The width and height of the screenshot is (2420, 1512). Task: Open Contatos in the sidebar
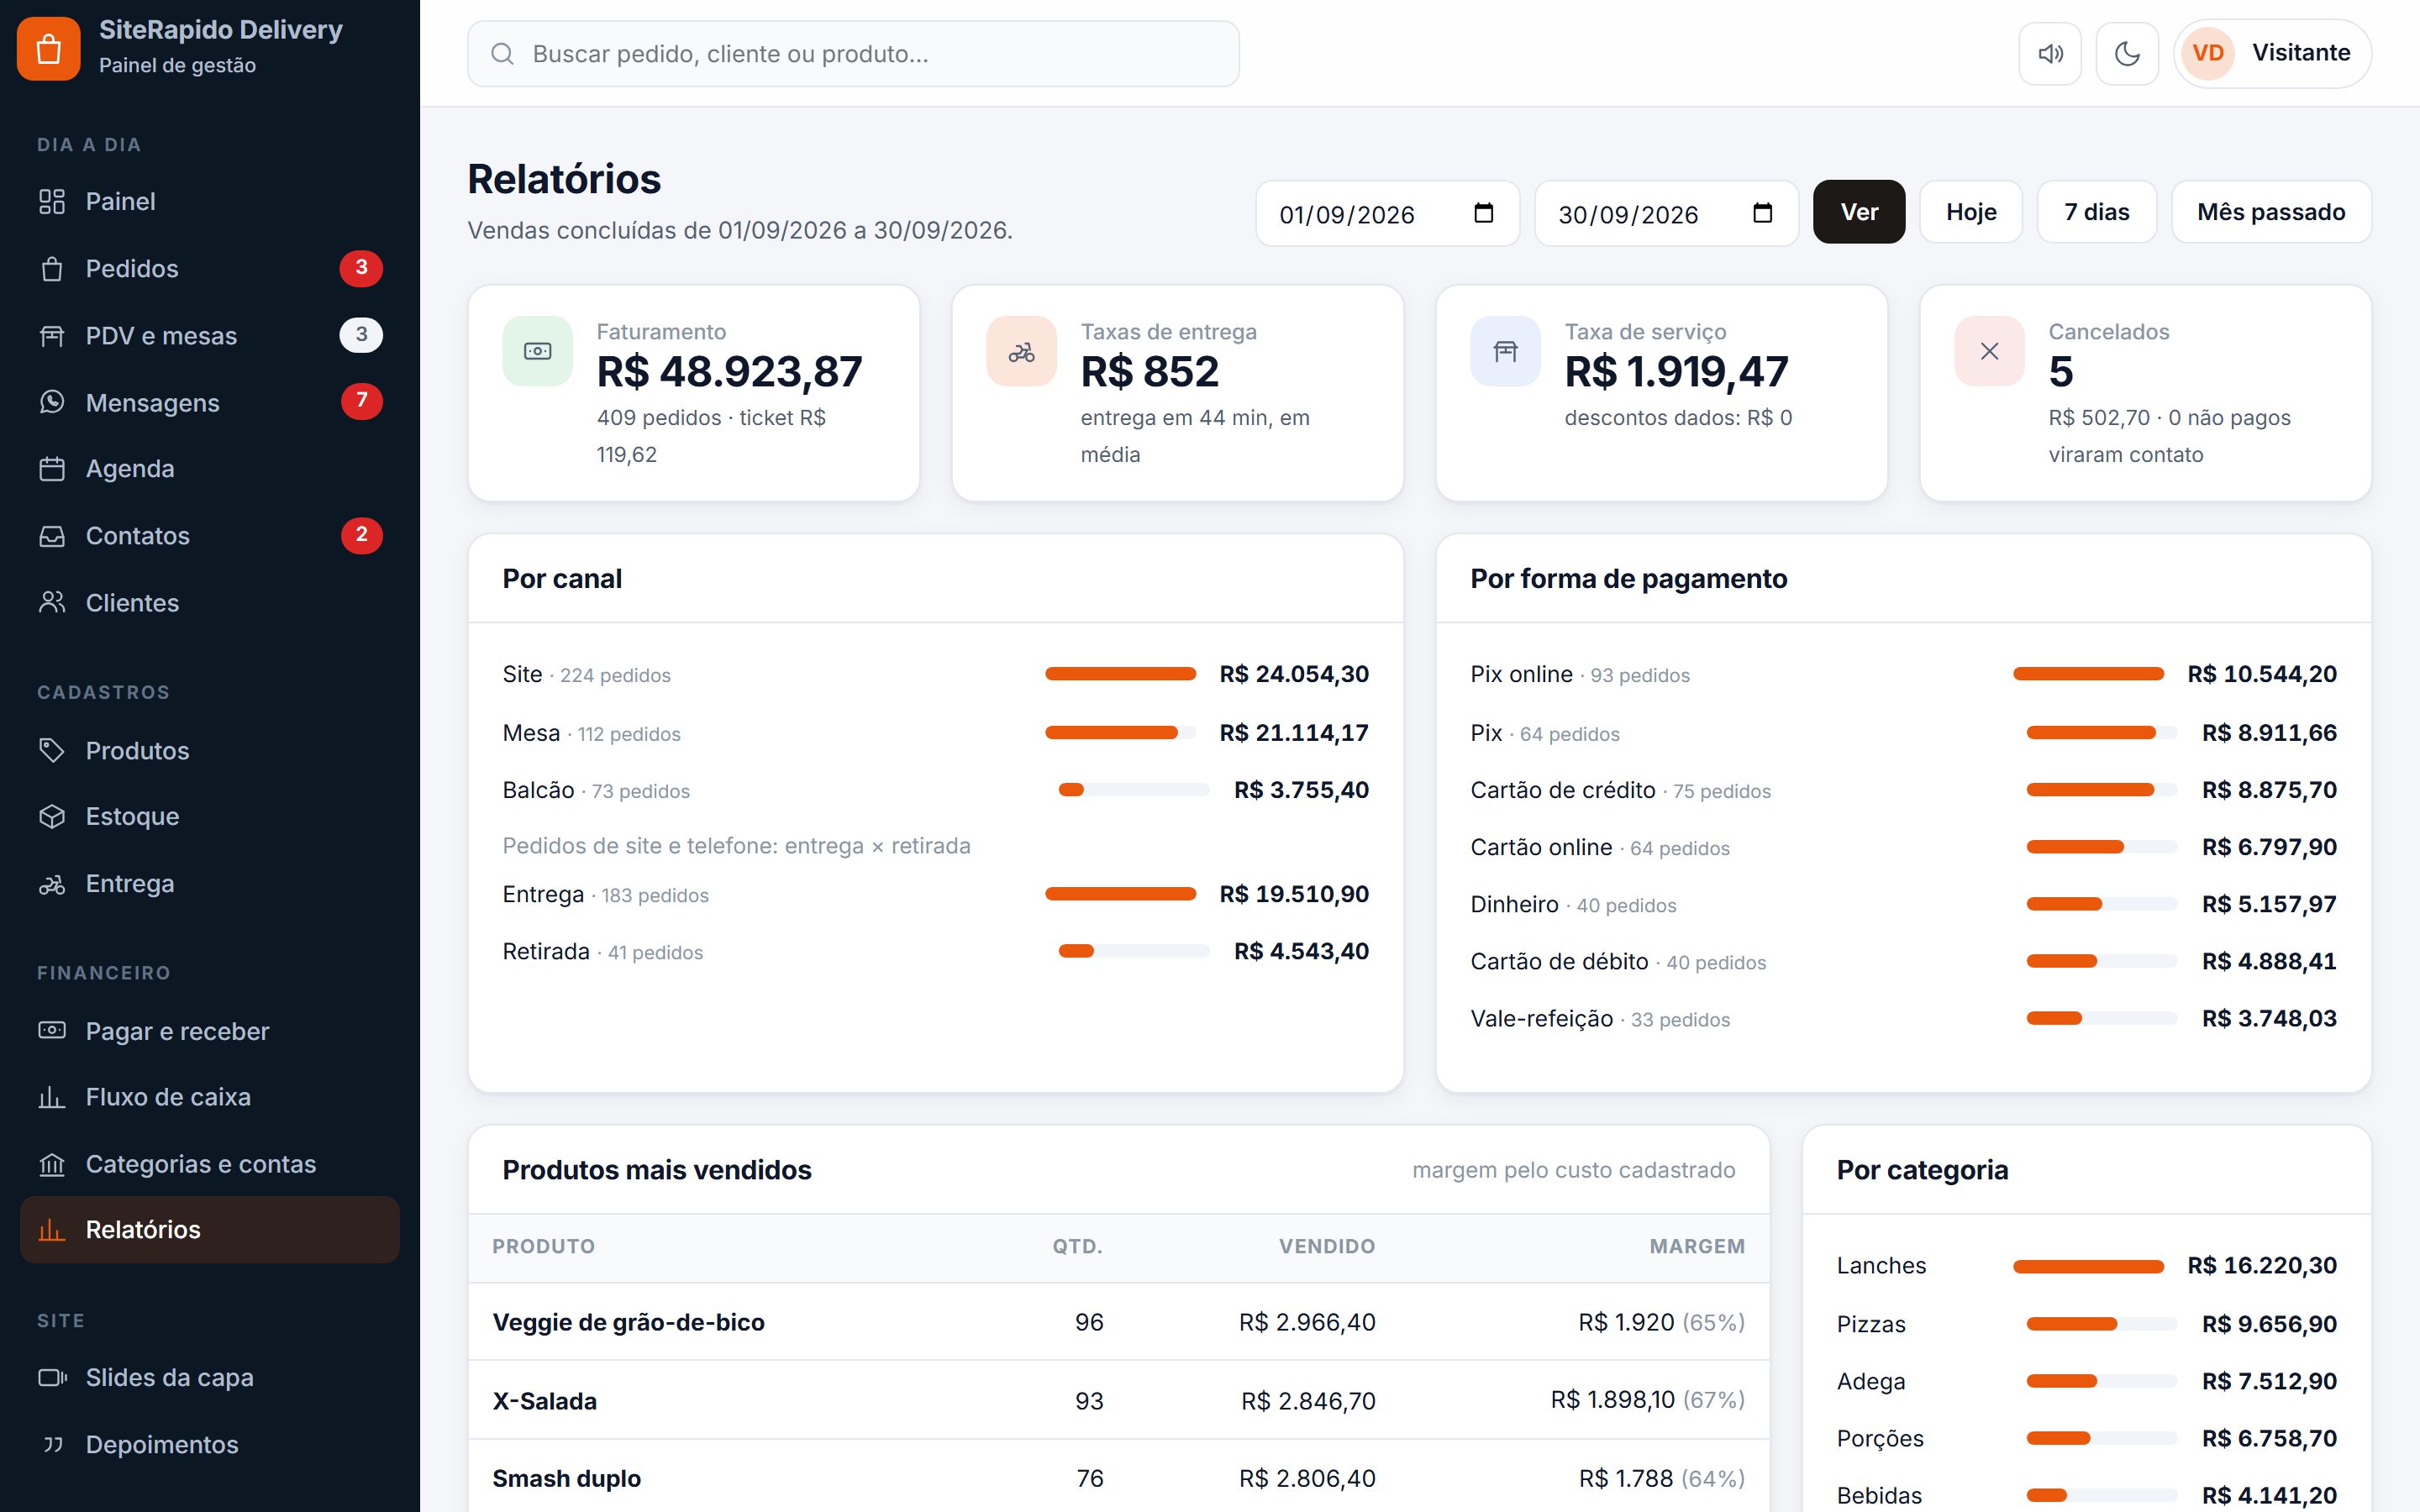pos(209,535)
